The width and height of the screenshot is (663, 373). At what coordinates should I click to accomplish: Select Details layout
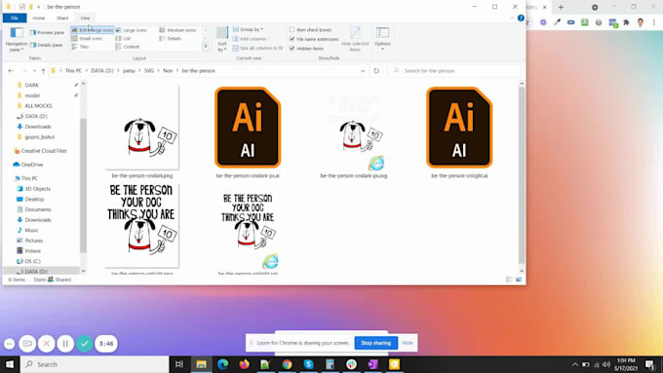pyautogui.click(x=171, y=38)
